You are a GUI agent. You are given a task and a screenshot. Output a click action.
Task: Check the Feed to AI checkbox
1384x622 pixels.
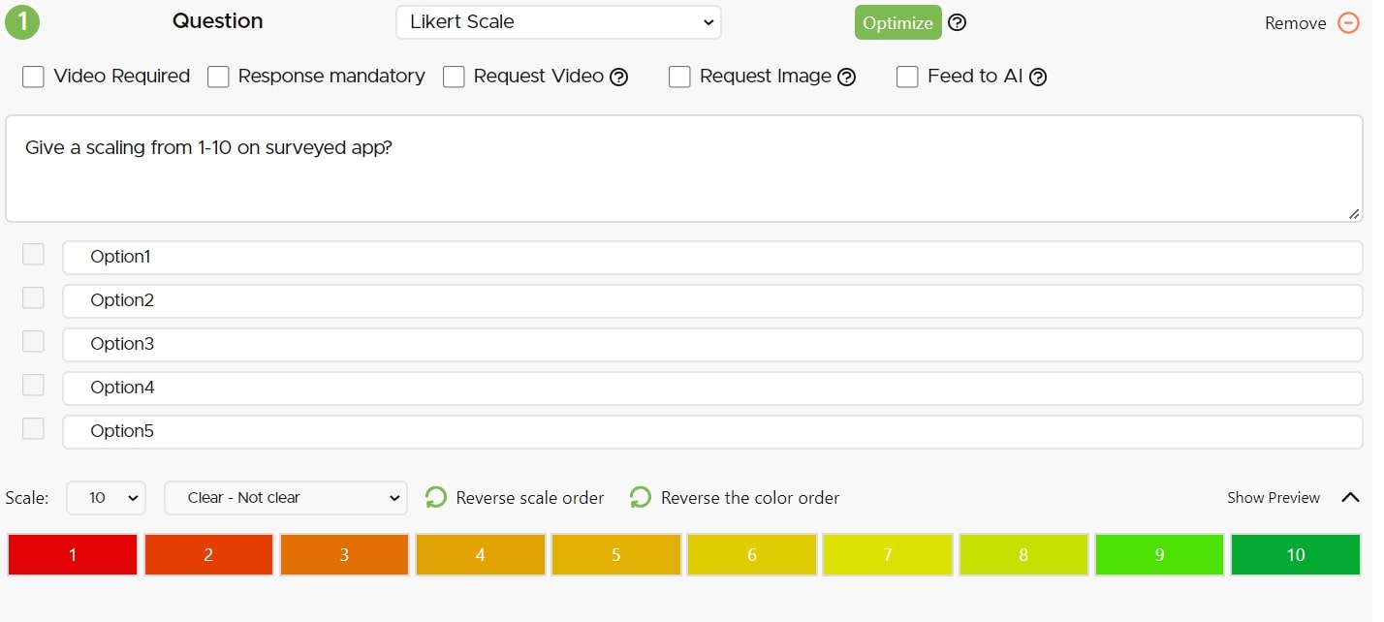(x=907, y=77)
